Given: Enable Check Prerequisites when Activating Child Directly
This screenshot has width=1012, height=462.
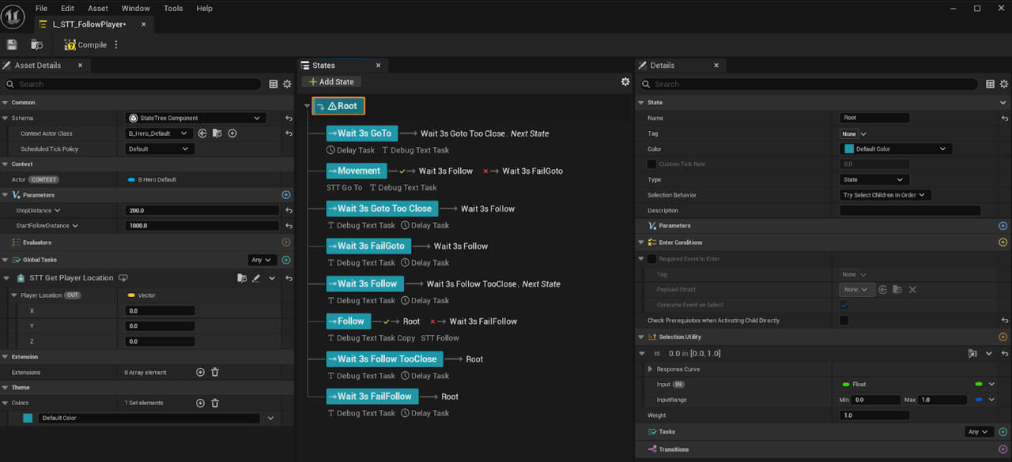Looking at the screenshot, I should 844,321.
